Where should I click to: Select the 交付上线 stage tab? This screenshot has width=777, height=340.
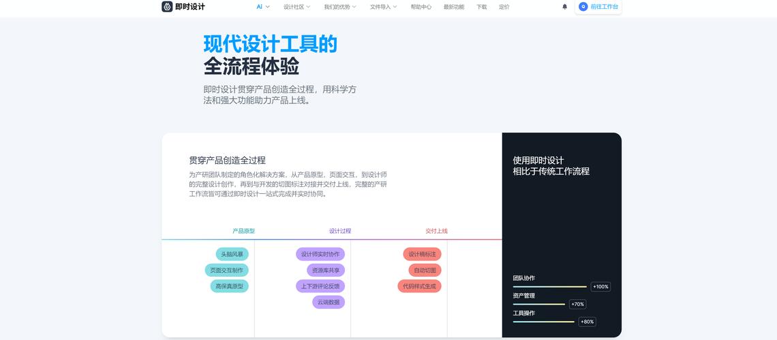pyautogui.click(x=437, y=231)
